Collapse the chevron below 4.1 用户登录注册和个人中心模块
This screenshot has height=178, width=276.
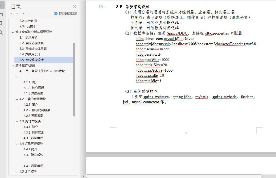(x=17, y=77)
